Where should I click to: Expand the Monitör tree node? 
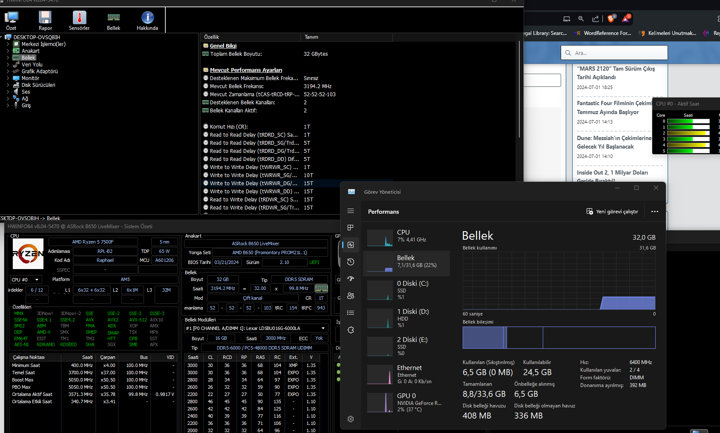coord(8,78)
